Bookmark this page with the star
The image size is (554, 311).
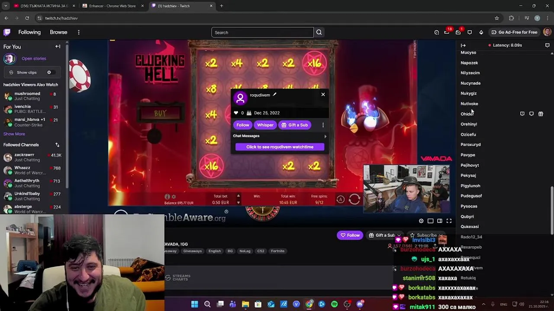pyautogui.click(x=497, y=18)
